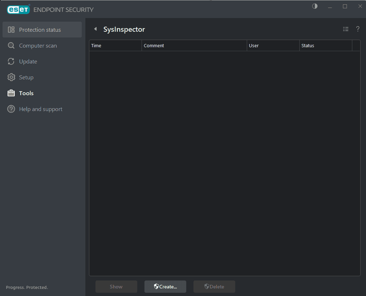Click the ENDPOINT SECURITY title text
The width and height of the screenshot is (366, 296).
tap(63, 10)
